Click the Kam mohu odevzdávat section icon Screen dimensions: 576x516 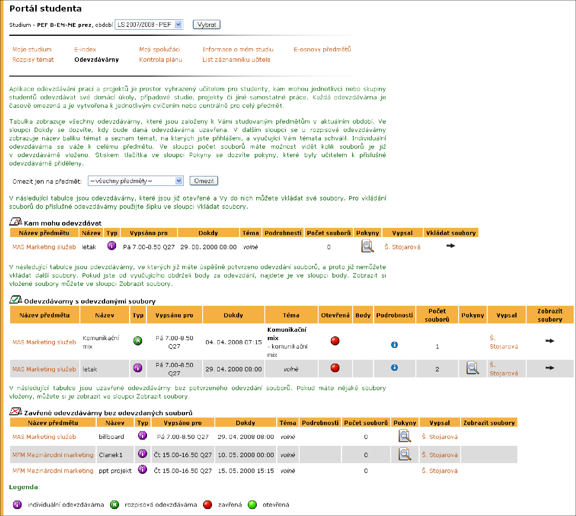pos(16,222)
